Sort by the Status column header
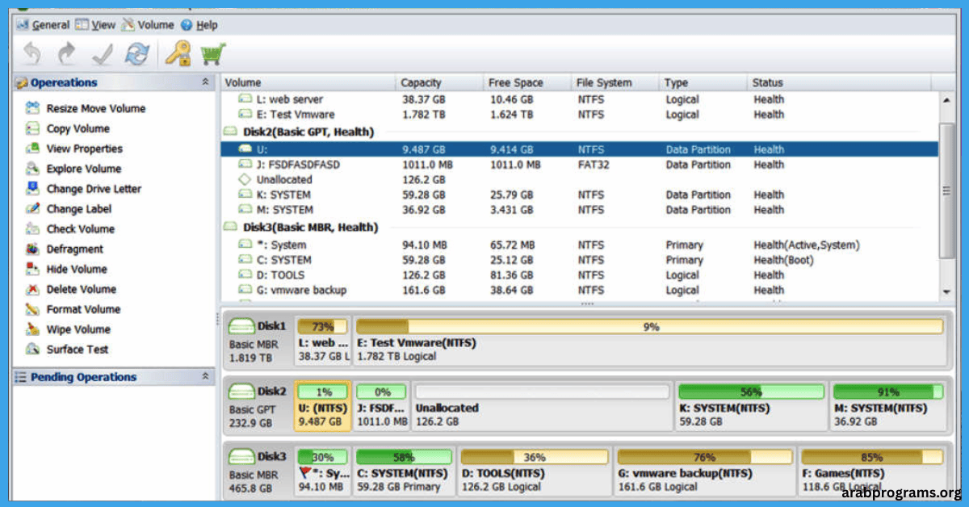This screenshot has width=969, height=507. point(839,82)
